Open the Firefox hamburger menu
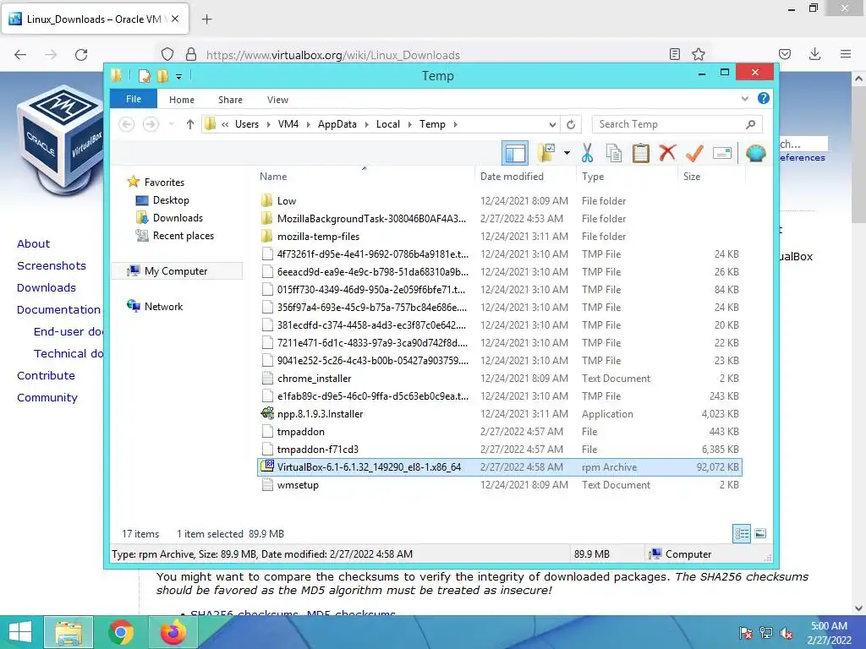866x649 pixels. 846,54
